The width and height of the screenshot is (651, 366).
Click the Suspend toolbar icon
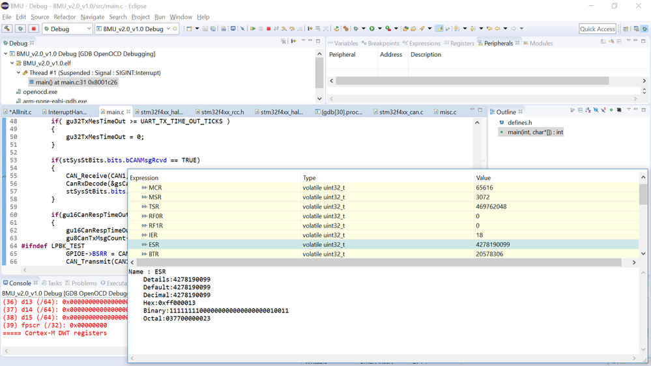click(x=261, y=29)
